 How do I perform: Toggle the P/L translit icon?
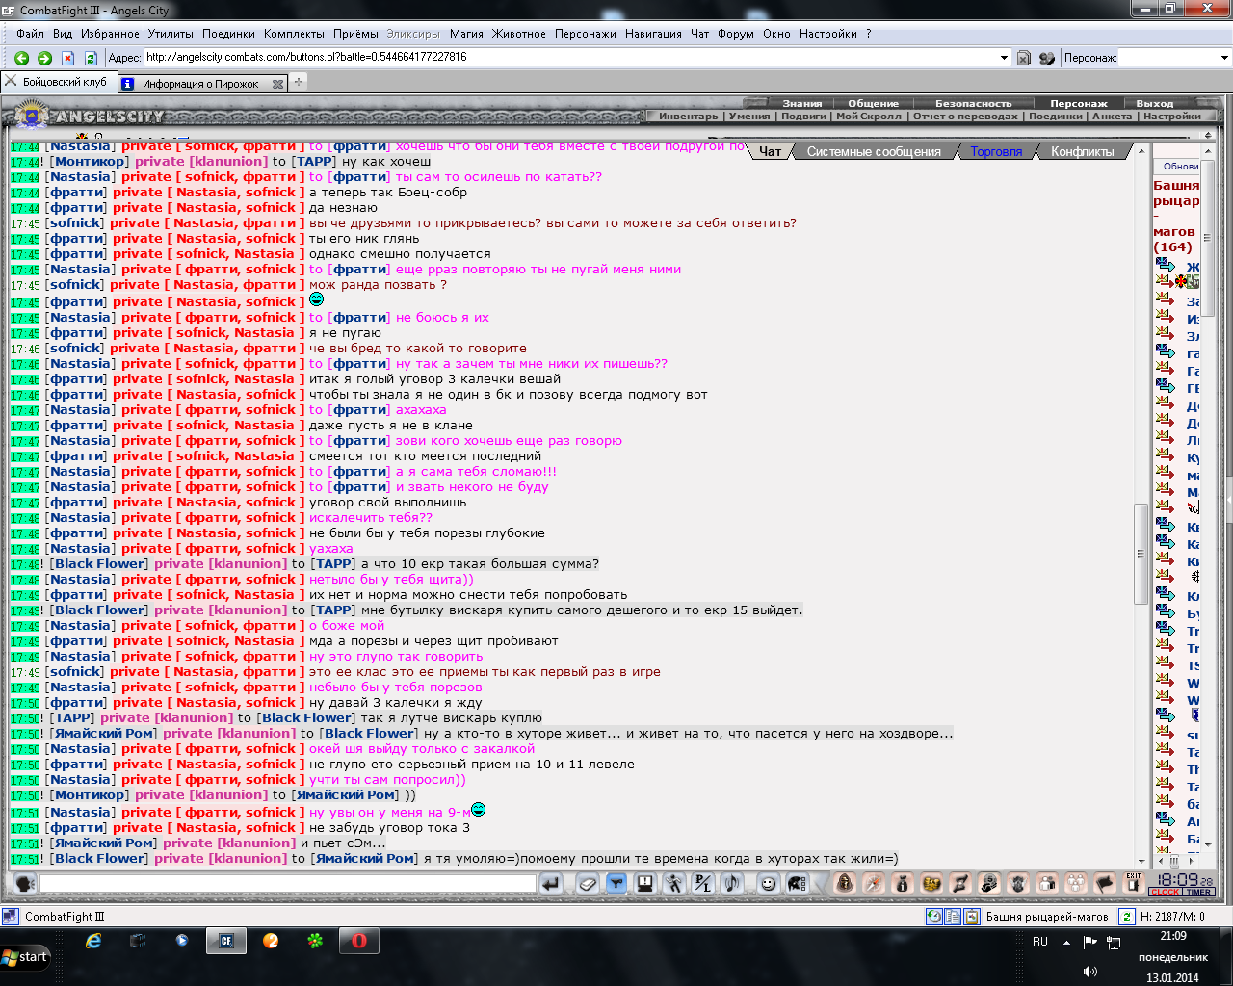click(703, 883)
